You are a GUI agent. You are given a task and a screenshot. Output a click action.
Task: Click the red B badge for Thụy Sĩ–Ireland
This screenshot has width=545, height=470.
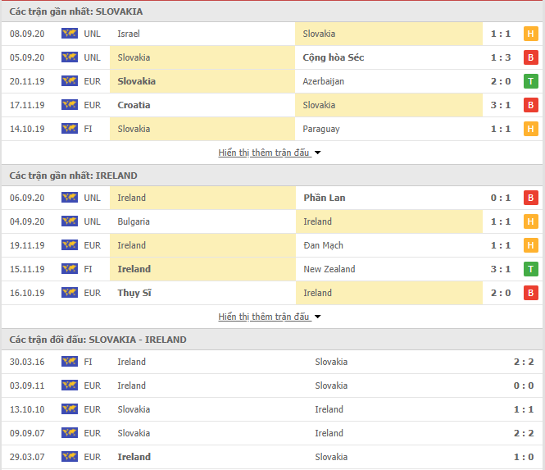click(x=531, y=293)
